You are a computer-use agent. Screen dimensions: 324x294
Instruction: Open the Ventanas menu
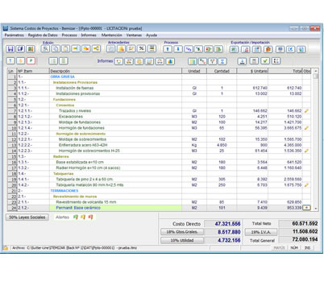(x=134, y=35)
